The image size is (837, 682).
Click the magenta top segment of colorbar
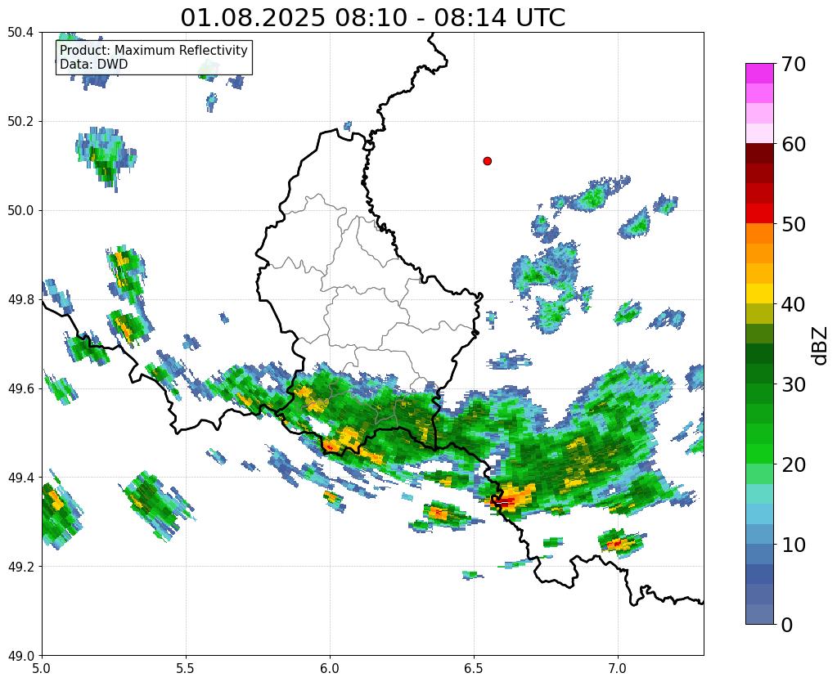pos(759,74)
